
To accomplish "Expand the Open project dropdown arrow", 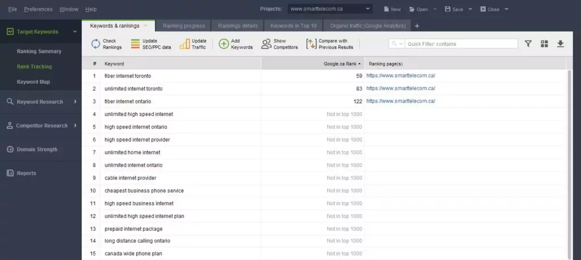I will pyautogui.click(x=435, y=9).
